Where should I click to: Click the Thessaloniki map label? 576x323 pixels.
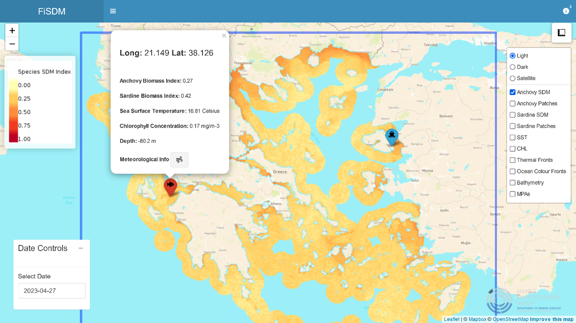pyautogui.click(x=243, y=63)
